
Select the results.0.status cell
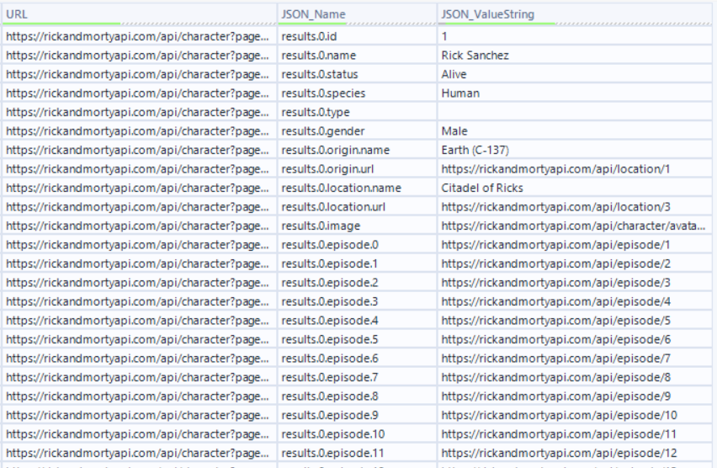pyautogui.click(x=357, y=74)
